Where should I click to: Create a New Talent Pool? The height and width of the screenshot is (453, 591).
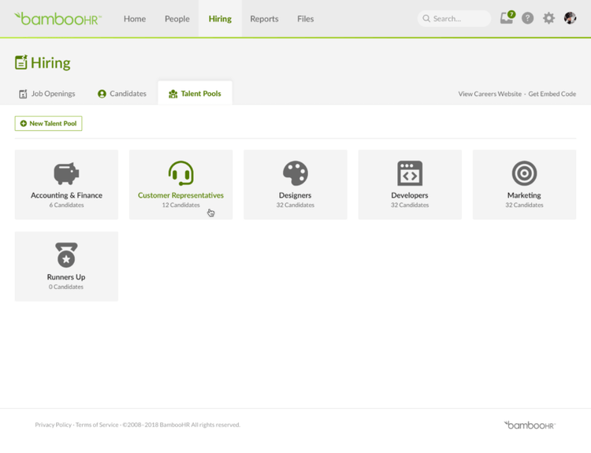48,123
